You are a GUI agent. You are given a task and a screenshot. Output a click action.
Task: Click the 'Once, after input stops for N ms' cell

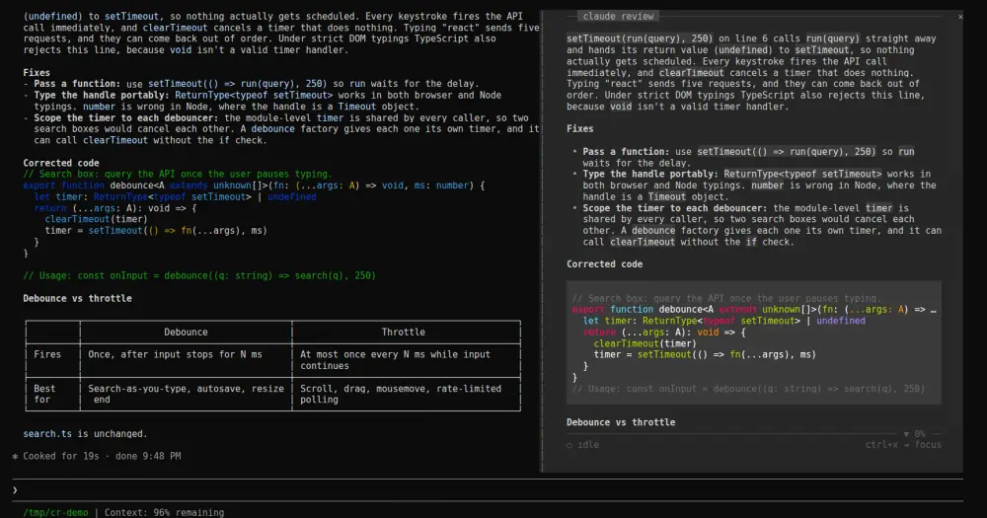point(175,354)
